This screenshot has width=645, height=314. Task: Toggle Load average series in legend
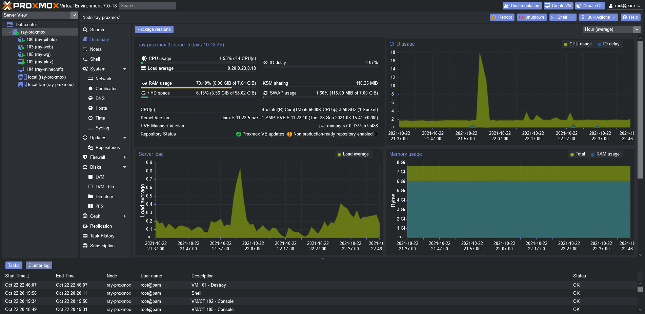tap(353, 154)
